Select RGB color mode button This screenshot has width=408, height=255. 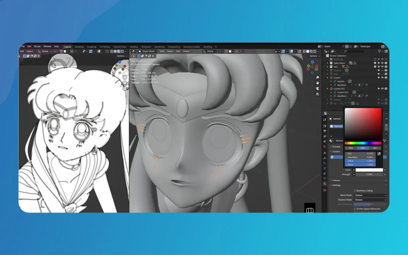351,148
